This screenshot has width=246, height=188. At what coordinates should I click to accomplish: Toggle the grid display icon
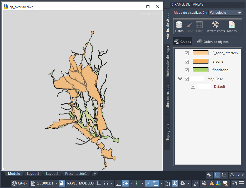(99, 183)
